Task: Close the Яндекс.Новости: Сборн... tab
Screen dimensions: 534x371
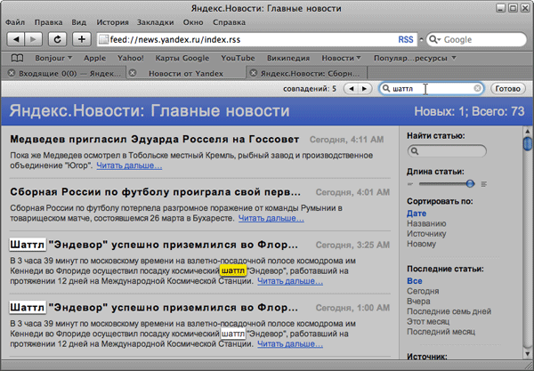Action: click(253, 73)
